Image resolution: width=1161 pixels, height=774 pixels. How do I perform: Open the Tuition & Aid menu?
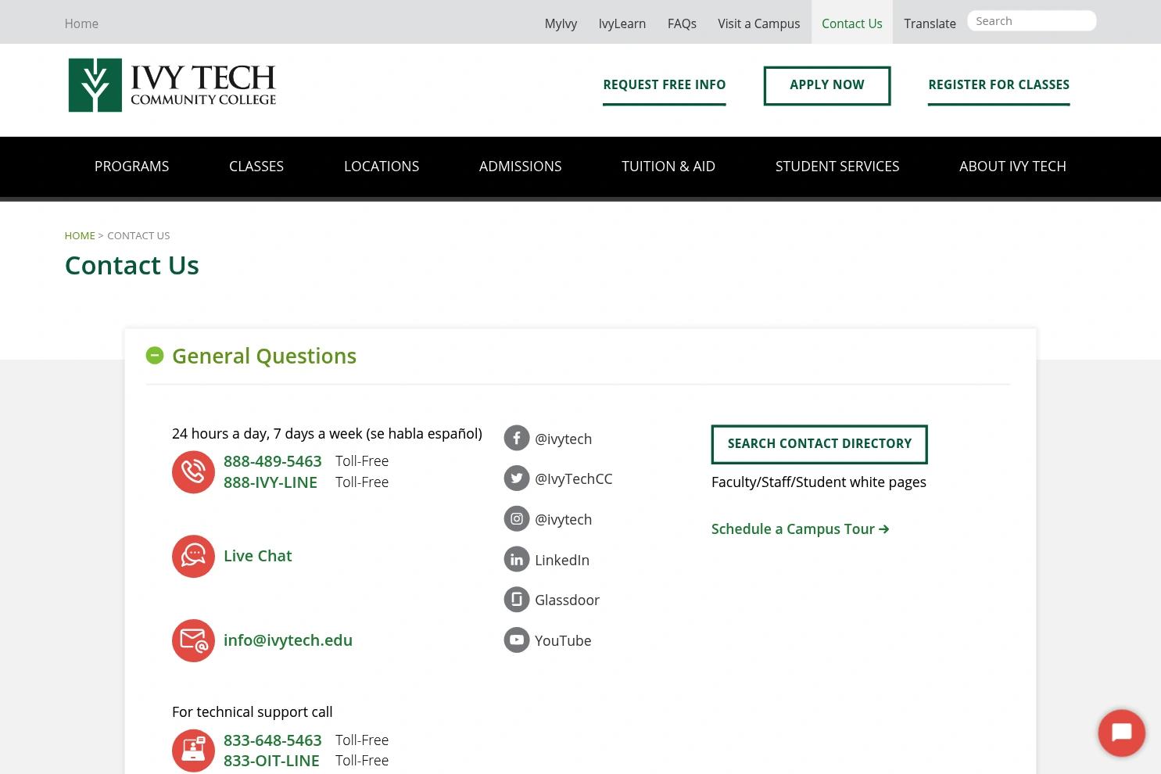coord(668,167)
